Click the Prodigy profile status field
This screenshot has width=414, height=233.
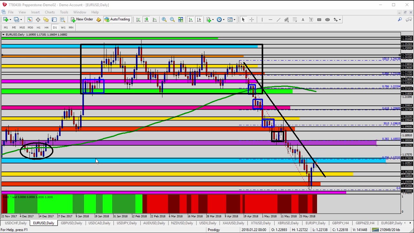point(214,230)
